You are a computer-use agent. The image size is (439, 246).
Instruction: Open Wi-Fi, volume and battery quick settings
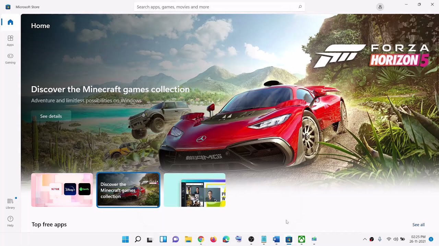(x=395, y=239)
